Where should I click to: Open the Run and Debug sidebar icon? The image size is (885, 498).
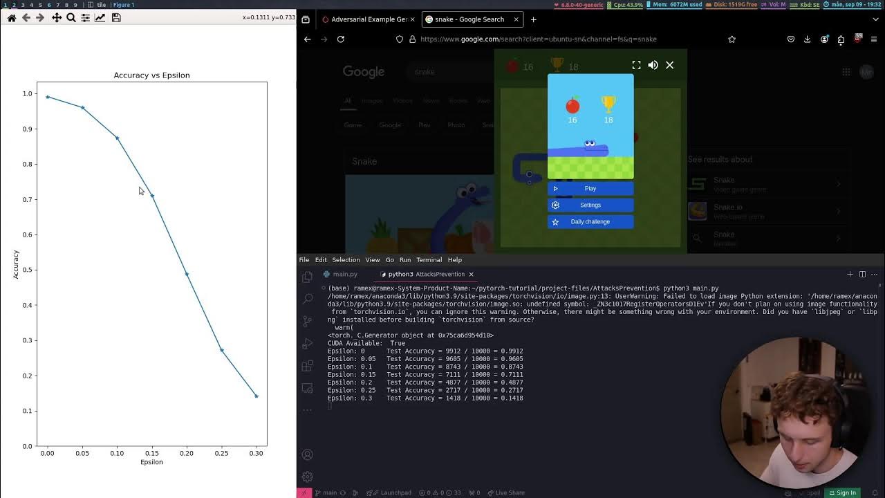tap(308, 344)
